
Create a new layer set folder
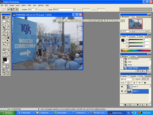134,105
